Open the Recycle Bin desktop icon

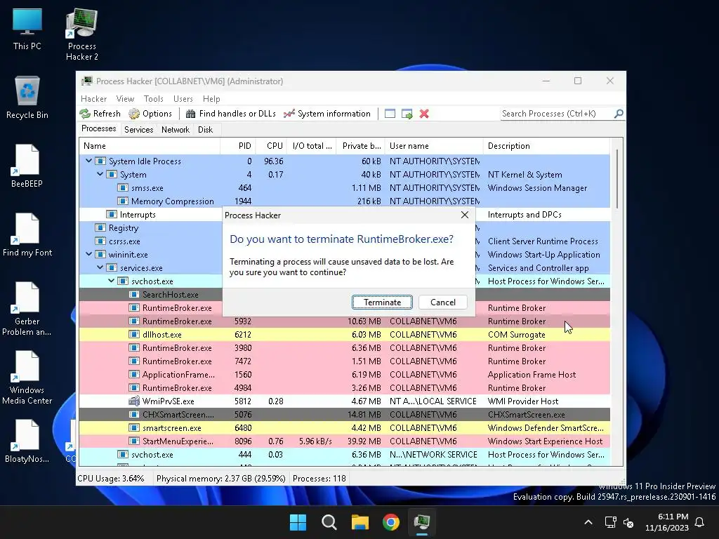27,98
